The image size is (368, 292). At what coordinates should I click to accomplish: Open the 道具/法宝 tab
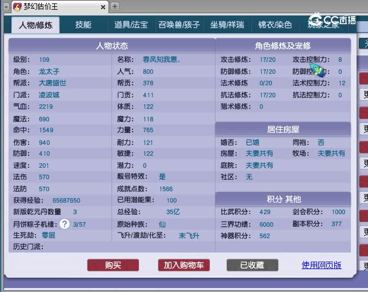pyautogui.click(x=131, y=25)
